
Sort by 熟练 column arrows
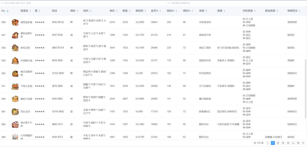click(130, 11)
